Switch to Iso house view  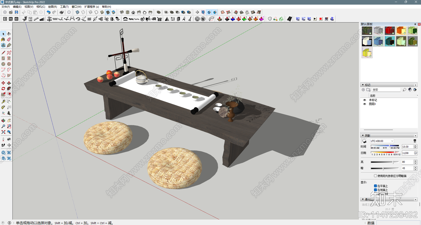point(122,12)
